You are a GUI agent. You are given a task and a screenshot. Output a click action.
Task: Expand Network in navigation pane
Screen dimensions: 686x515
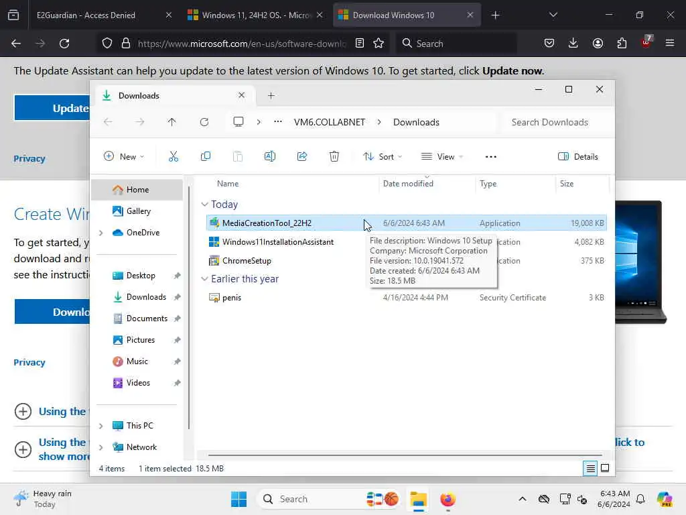[x=101, y=447]
